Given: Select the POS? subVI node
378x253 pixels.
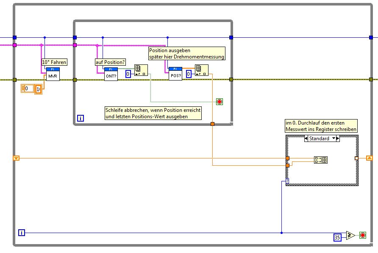Looking at the screenshot, I should 175,74.
